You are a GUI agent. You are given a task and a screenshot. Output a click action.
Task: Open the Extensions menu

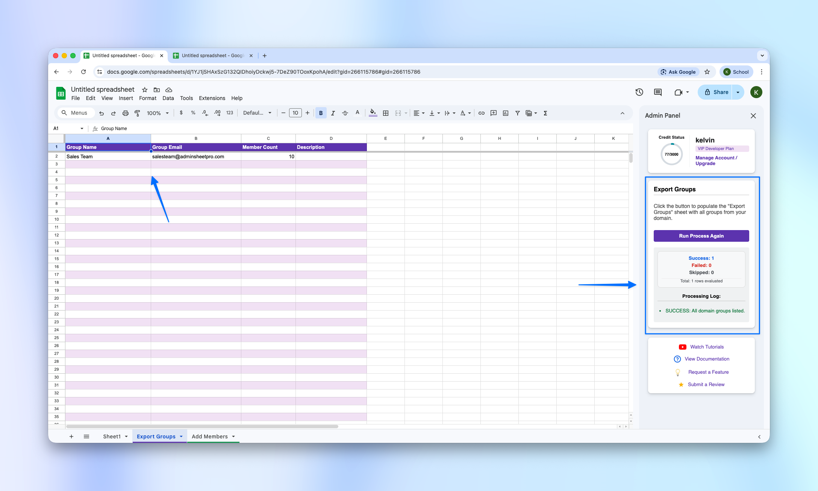pyautogui.click(x=212, y=98)
